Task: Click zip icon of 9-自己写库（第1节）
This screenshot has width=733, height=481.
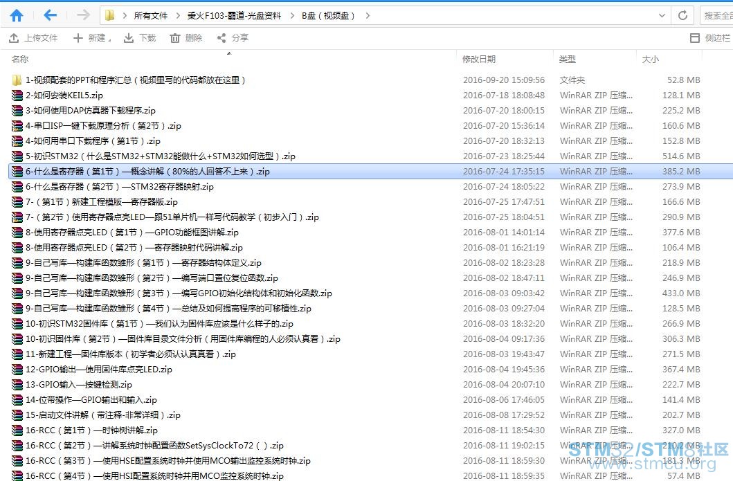Action: point(17,263)
